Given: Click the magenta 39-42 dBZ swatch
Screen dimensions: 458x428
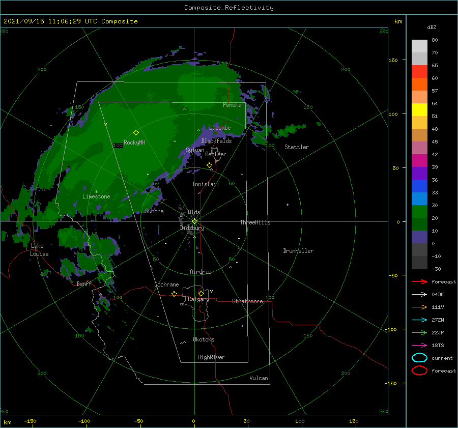Looking at the screenshot, I should pyautogui.click(x=419, y=161).
